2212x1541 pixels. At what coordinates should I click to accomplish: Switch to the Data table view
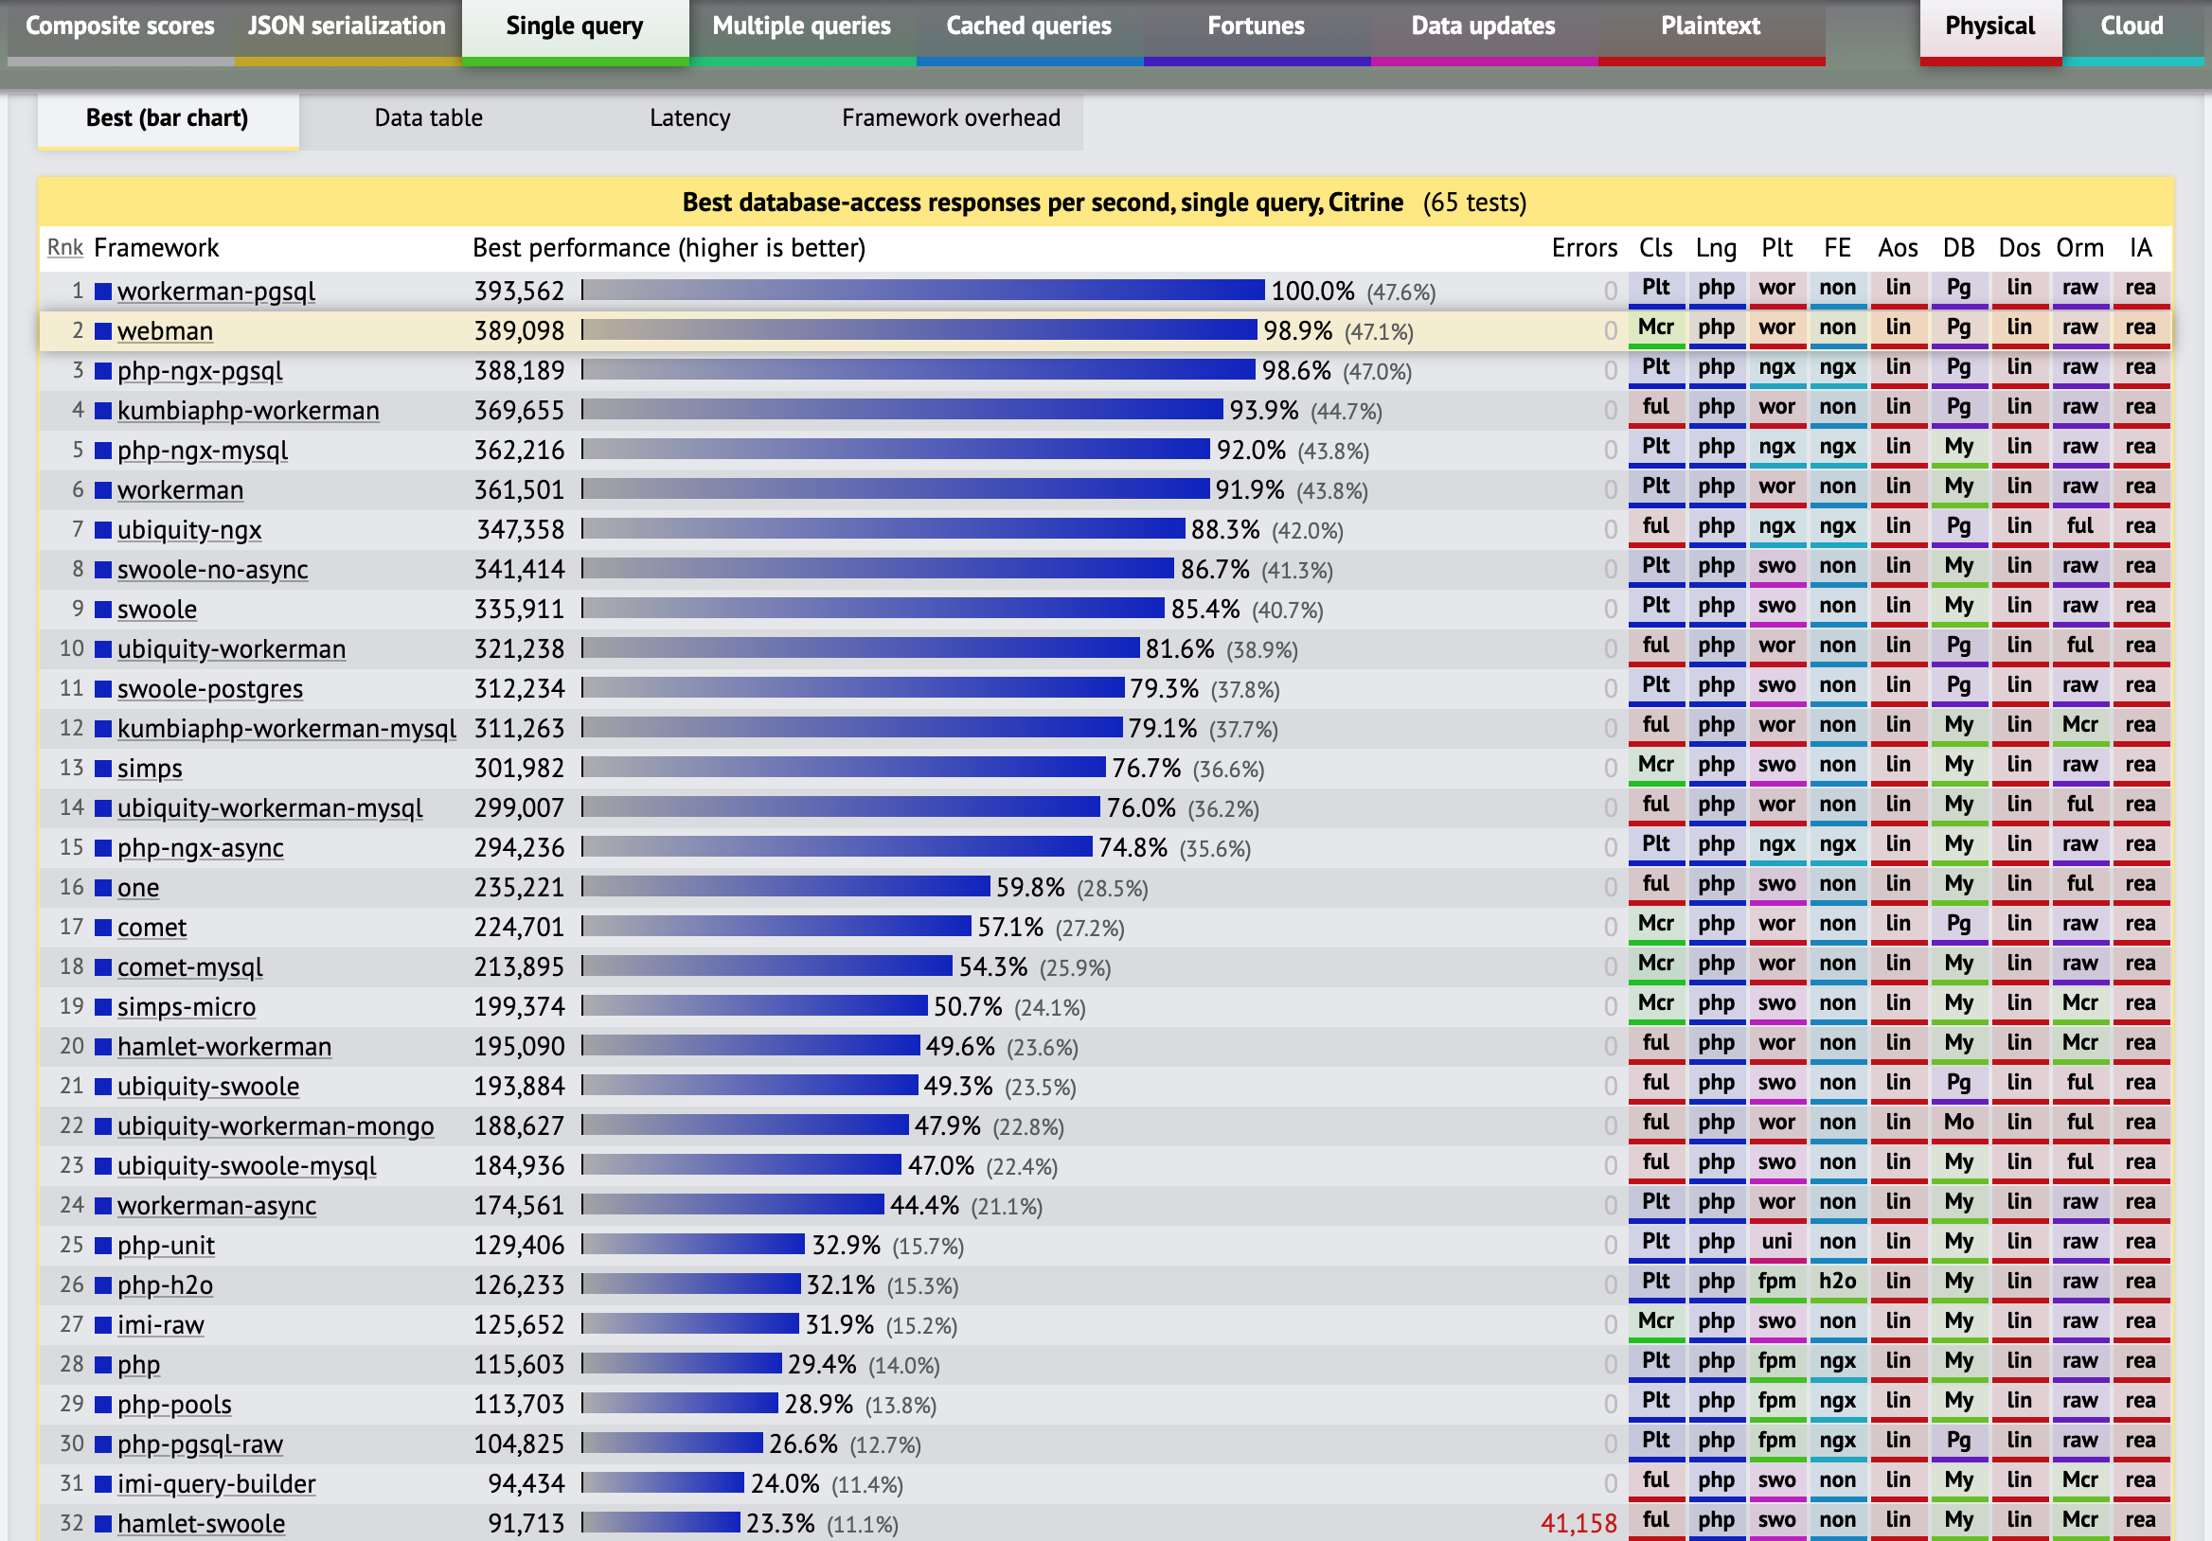click(x=428, y=118)
